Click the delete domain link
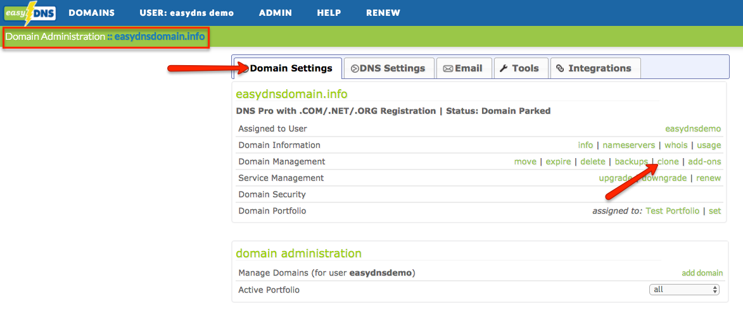This screenshot has height=313, width=743. [593, 162]
